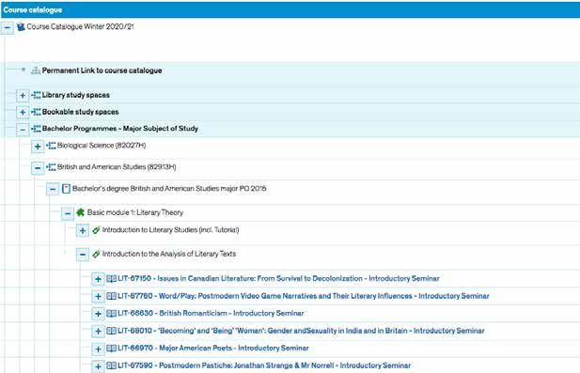The image size is (580, 373).
Task: Click the open-book icon beside LIT-66630
Action: 111,314
